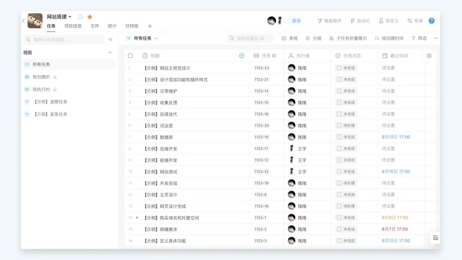Toggle the orange favorite star

click(x=90, y=17)
